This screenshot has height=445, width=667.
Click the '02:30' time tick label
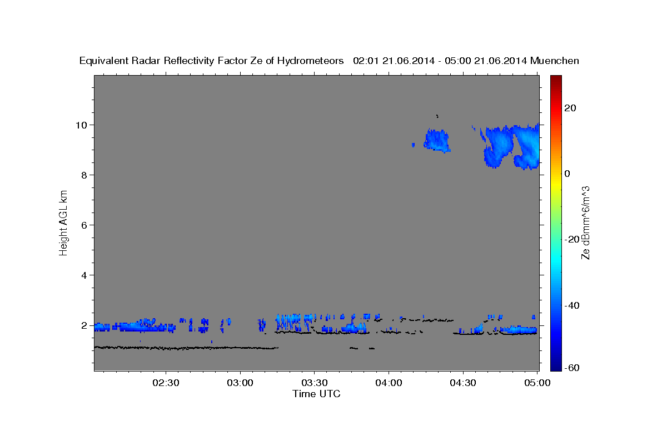166,383
